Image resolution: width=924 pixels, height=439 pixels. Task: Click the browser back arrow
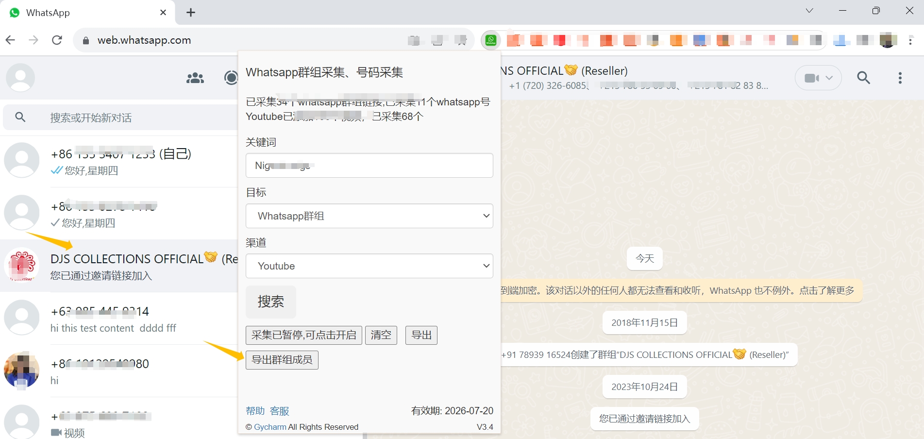click(x=10, y=40)
